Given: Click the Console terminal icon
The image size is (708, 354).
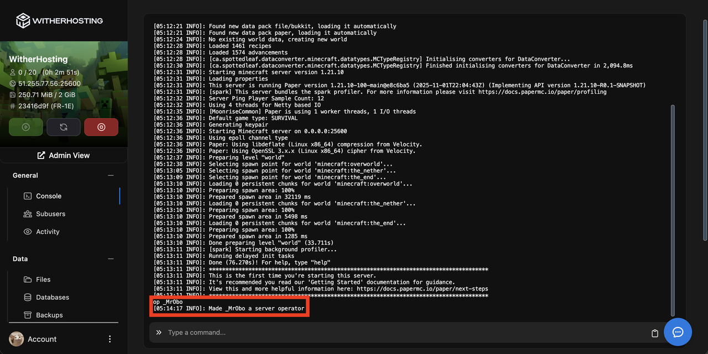Looking at the screenshot, I should coord(28,196).
